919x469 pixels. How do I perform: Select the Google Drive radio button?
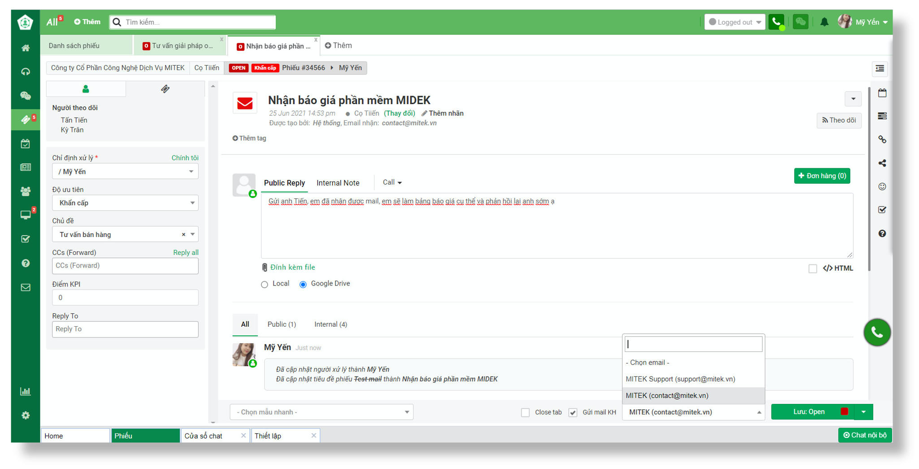tap(303, 284)
